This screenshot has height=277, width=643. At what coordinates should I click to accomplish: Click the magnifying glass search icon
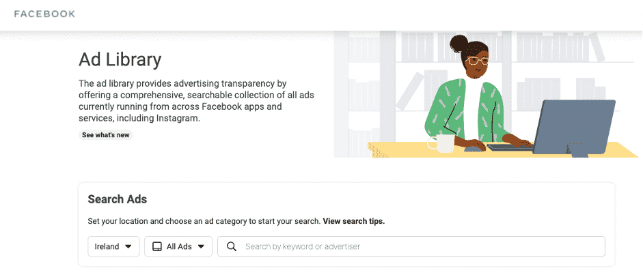(x=231, y=246)
